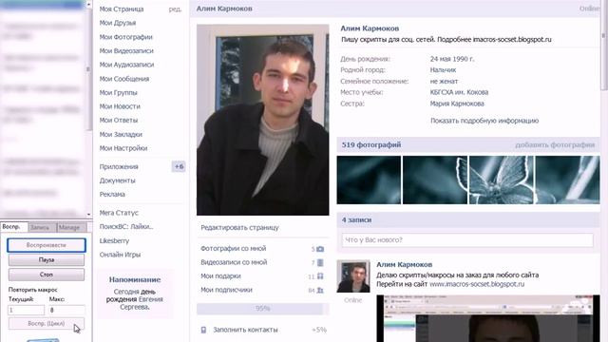Open Likesberry app link
The height and width of the screenshot is (342, 608).
tap(114, 240)
